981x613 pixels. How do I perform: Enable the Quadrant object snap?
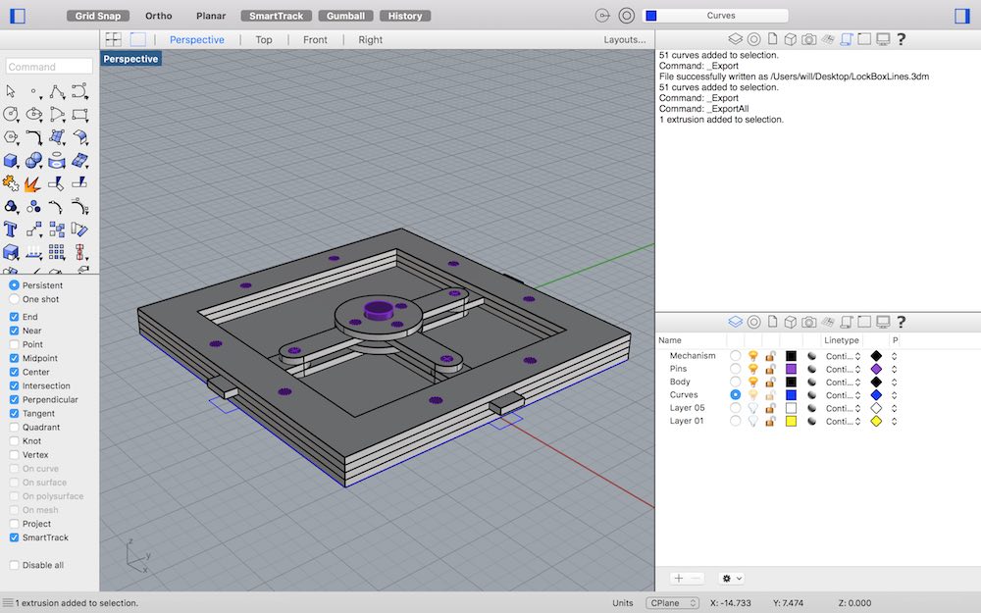[x=14, y=428]
